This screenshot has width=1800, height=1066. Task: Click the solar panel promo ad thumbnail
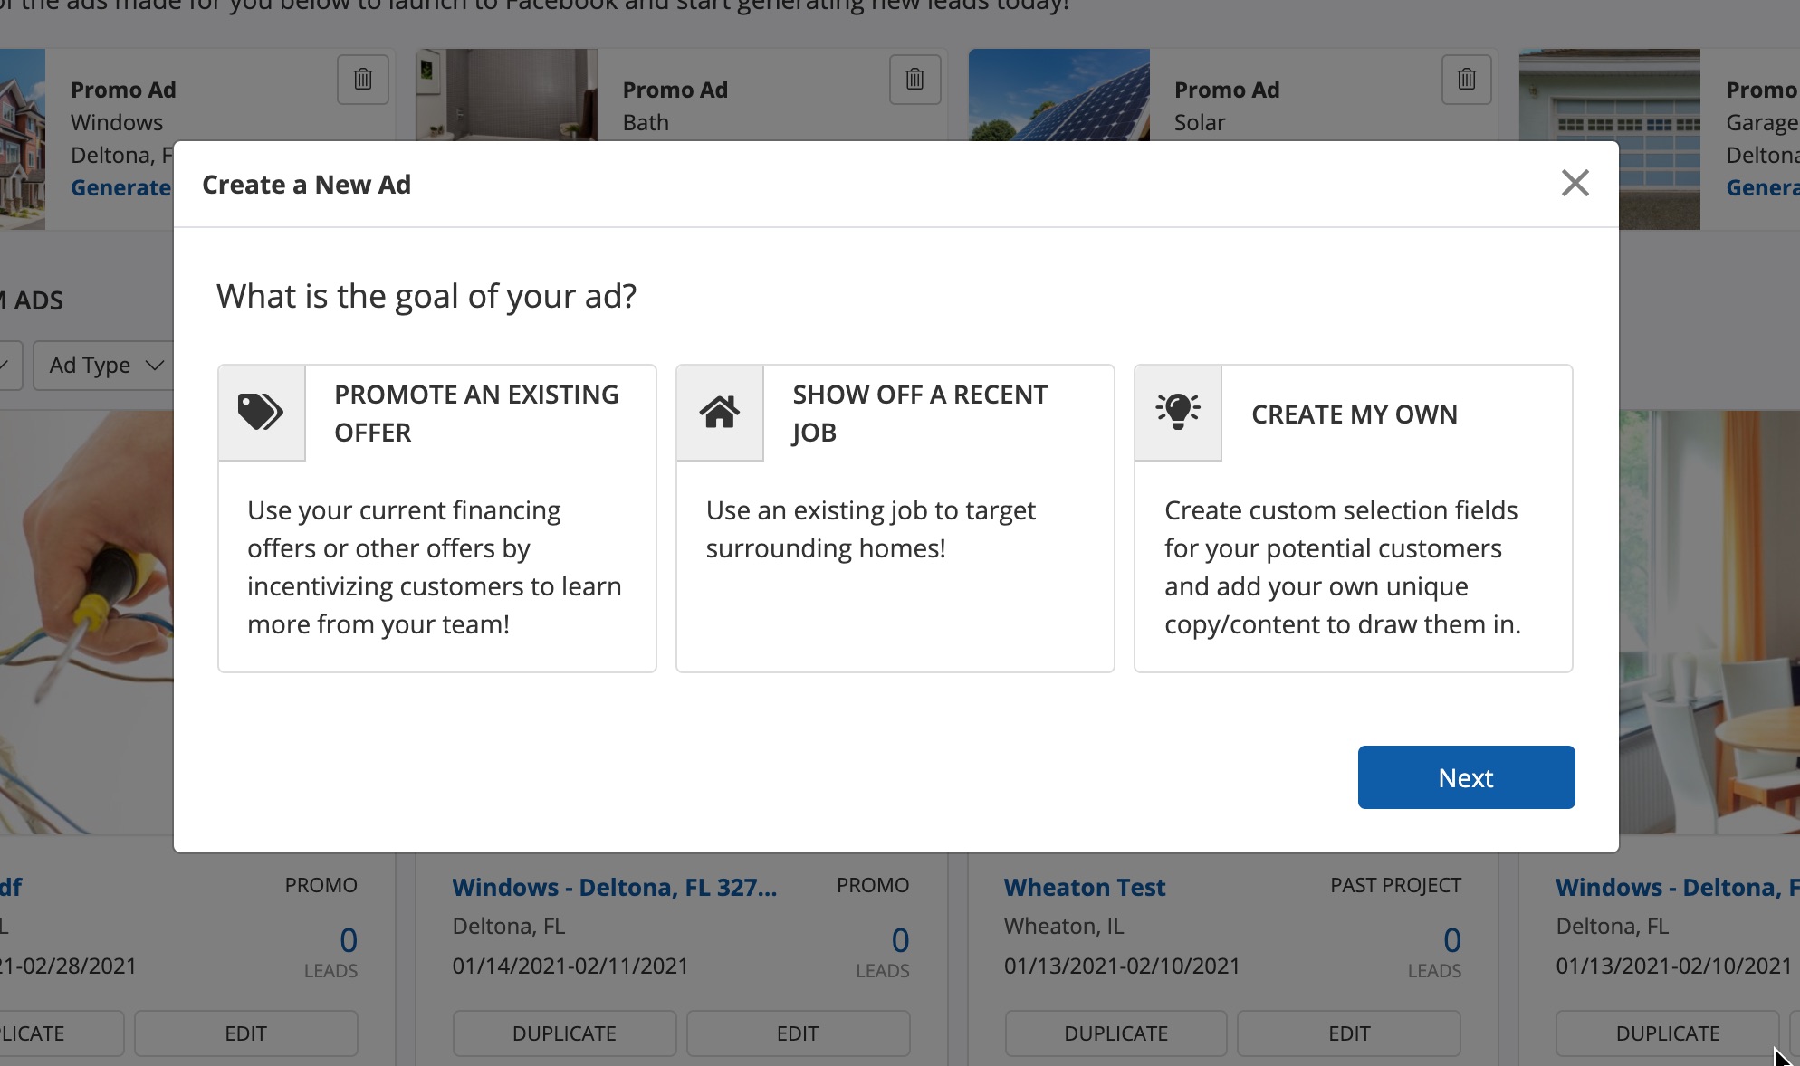1058,95
